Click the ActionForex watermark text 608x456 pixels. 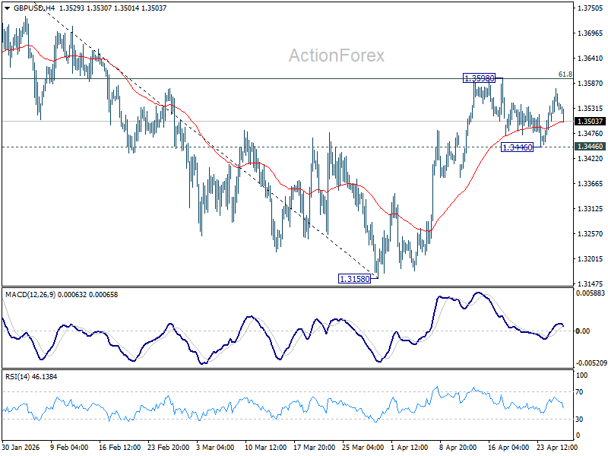click(x=337, y=55)
